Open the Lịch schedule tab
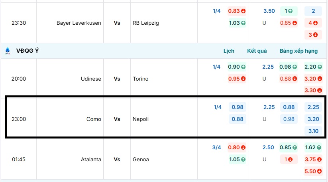 click(229, 51)
